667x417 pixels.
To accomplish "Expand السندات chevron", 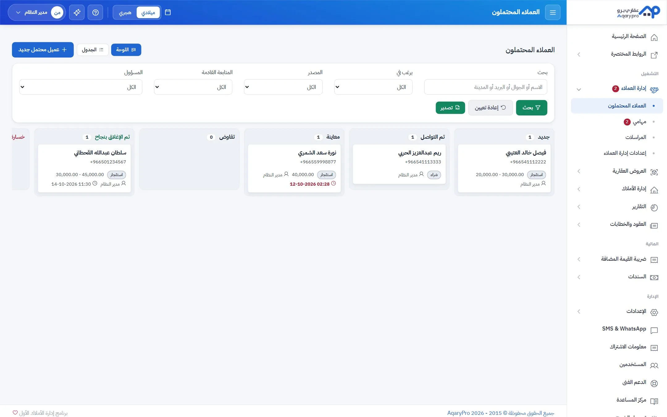I will [579, 277].
